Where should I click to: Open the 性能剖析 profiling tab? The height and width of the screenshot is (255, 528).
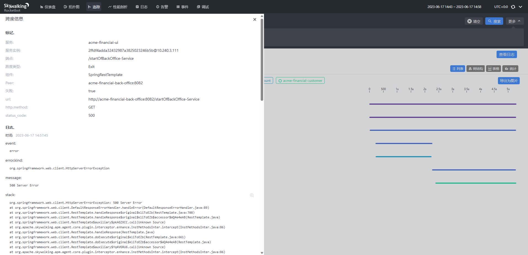(x=118, y=7)
